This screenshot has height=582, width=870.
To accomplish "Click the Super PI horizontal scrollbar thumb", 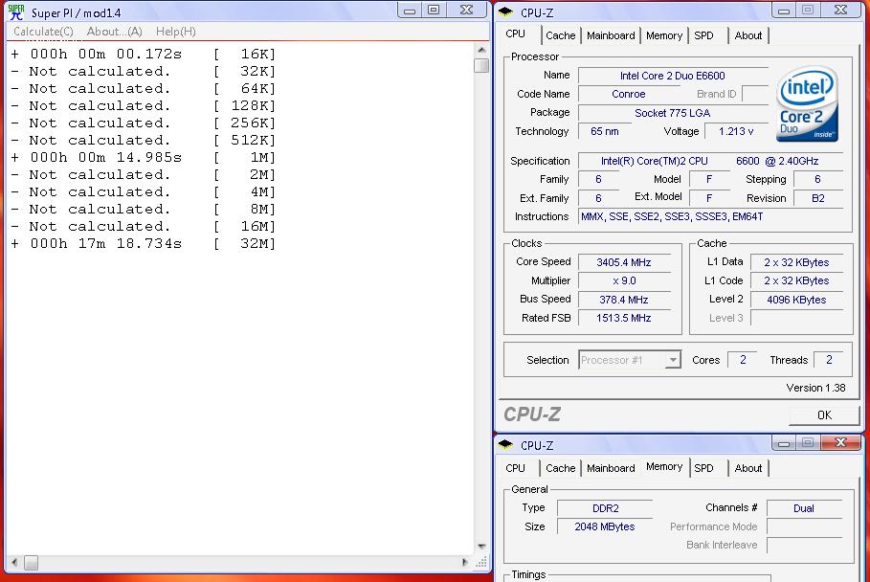I will pos(31,563).
